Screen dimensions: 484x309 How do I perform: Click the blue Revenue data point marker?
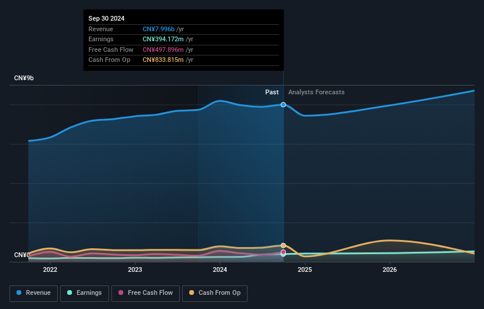point(283,104)
